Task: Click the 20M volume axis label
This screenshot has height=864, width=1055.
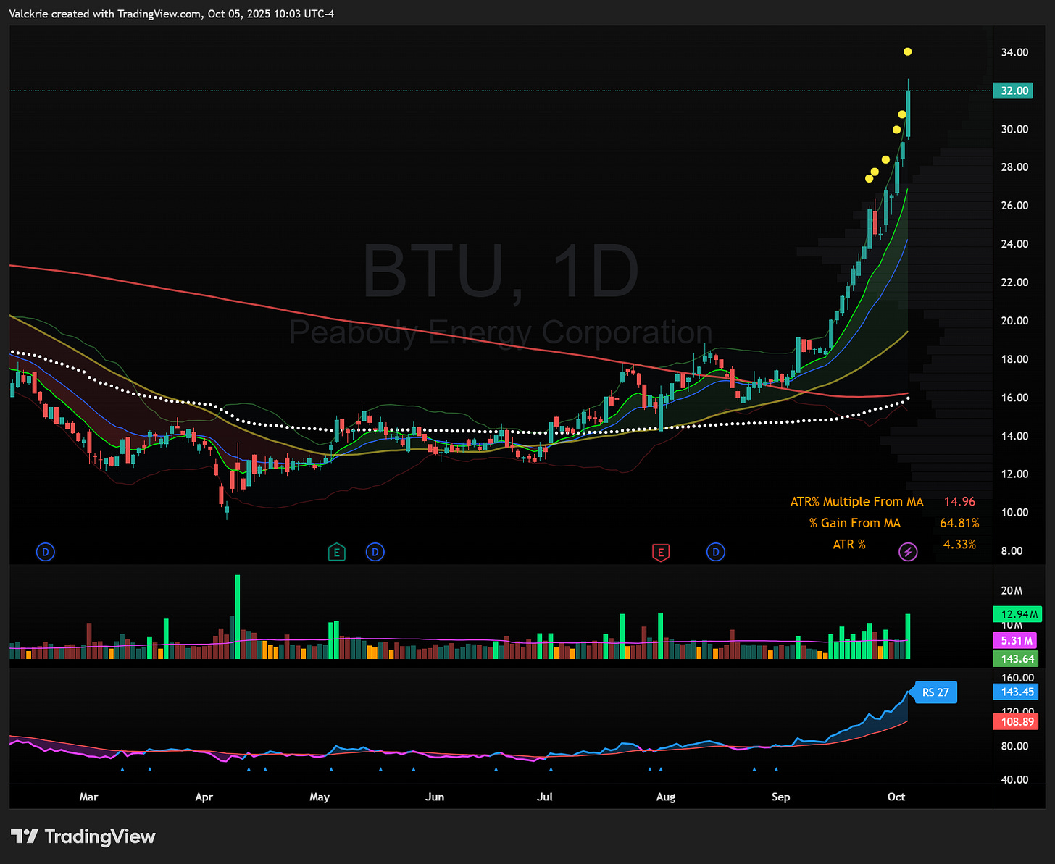Action: coord(1012,591)
